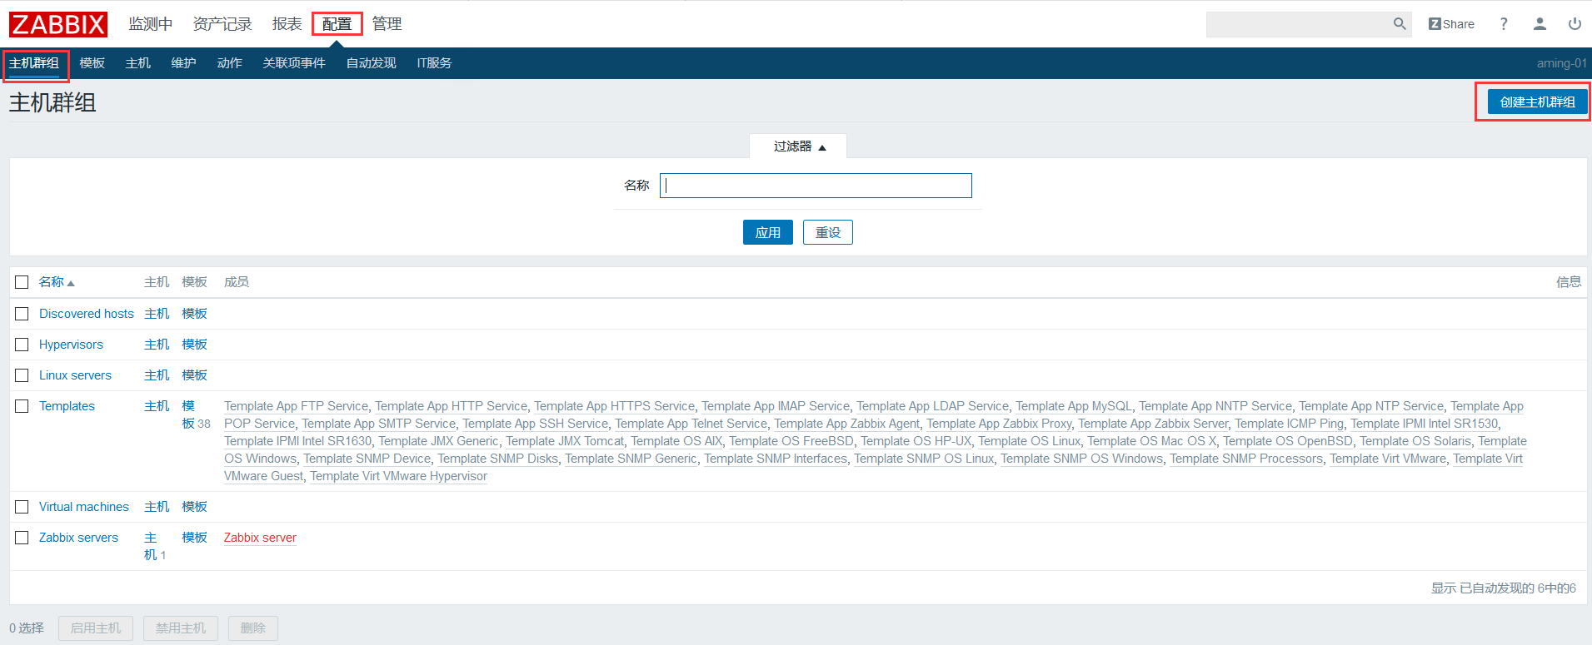1592x645 pixels.
Task: Open the 资产记录 top menu
Action: coord(222,24)
